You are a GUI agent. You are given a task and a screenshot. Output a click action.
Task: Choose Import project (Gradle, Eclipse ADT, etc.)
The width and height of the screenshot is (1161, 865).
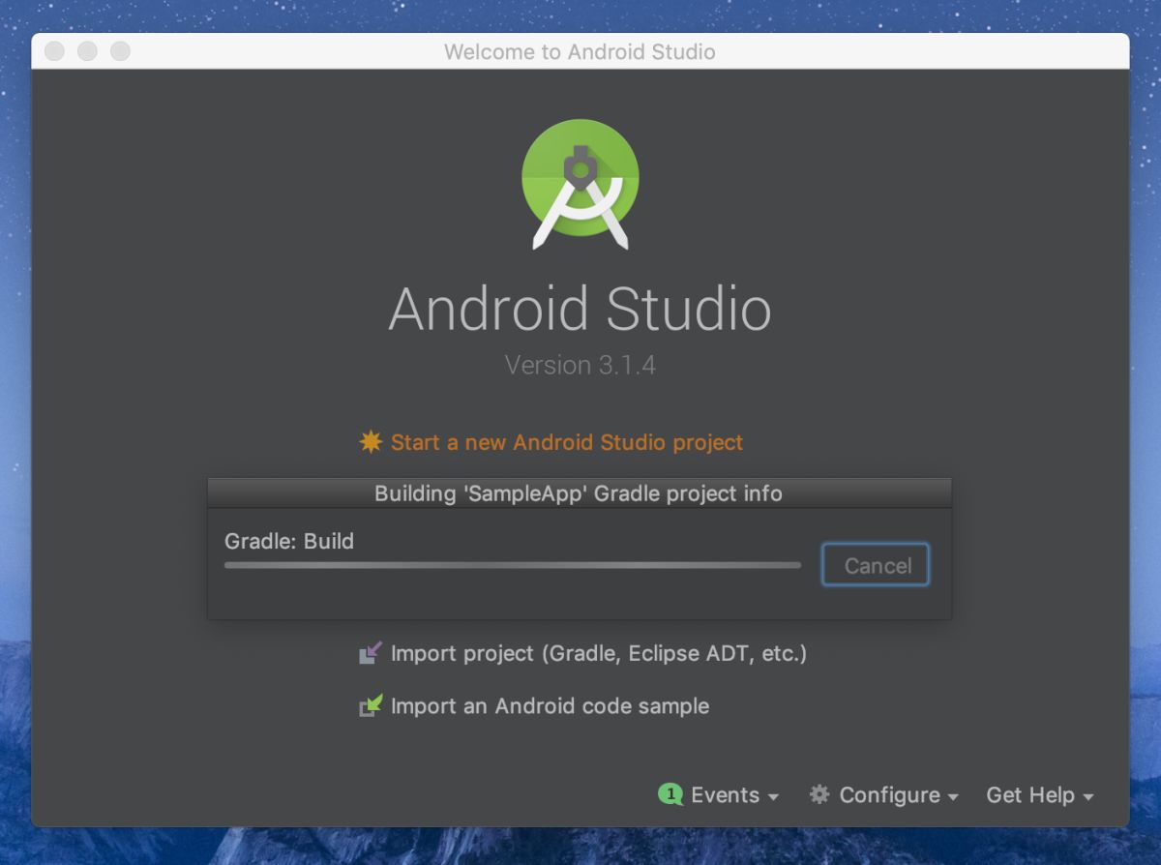coord(599,653)
